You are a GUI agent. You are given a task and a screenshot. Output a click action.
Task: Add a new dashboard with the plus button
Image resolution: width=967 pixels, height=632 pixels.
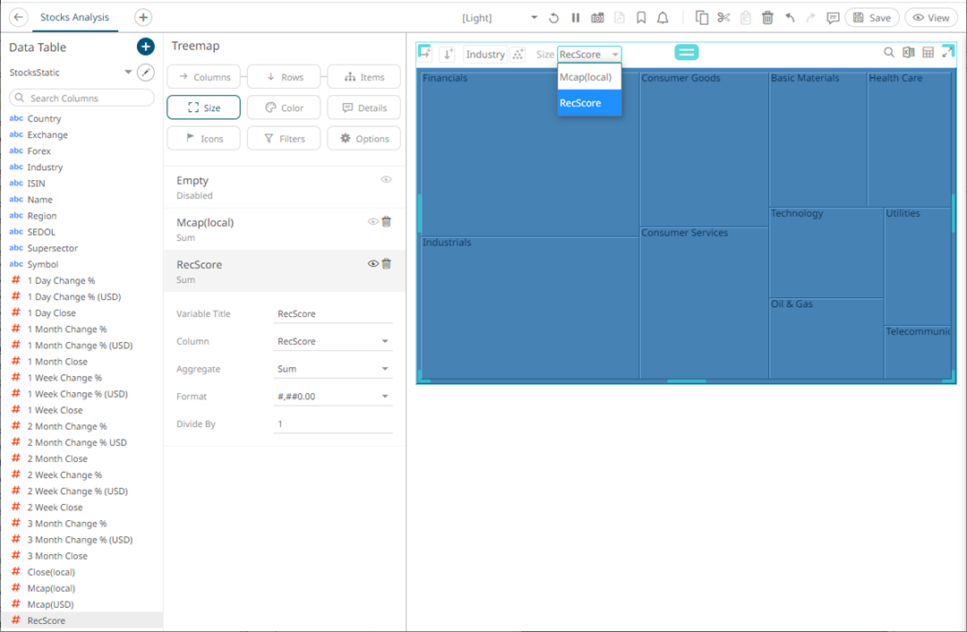tap(143, 17)
